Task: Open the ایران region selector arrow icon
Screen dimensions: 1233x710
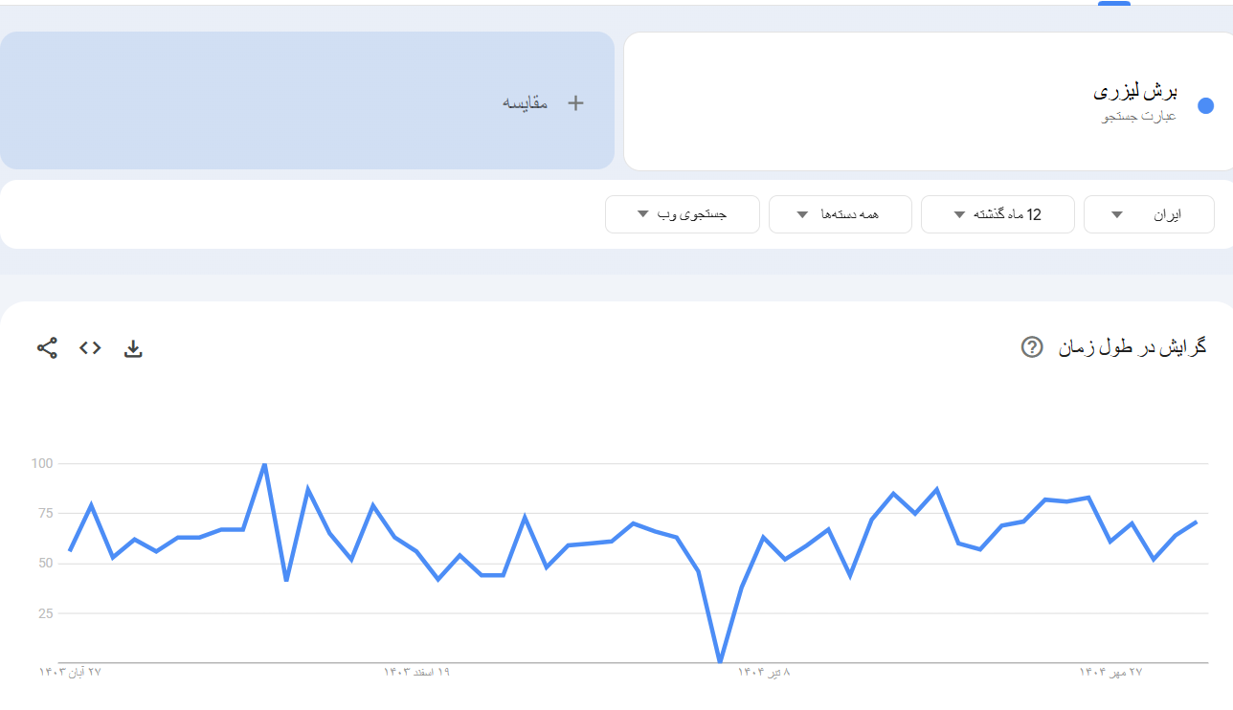Action: [1116, 214]
